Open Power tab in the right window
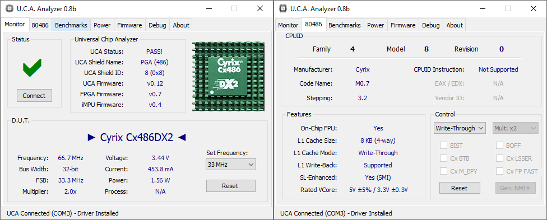547x220 pixels. click(376, 25)
